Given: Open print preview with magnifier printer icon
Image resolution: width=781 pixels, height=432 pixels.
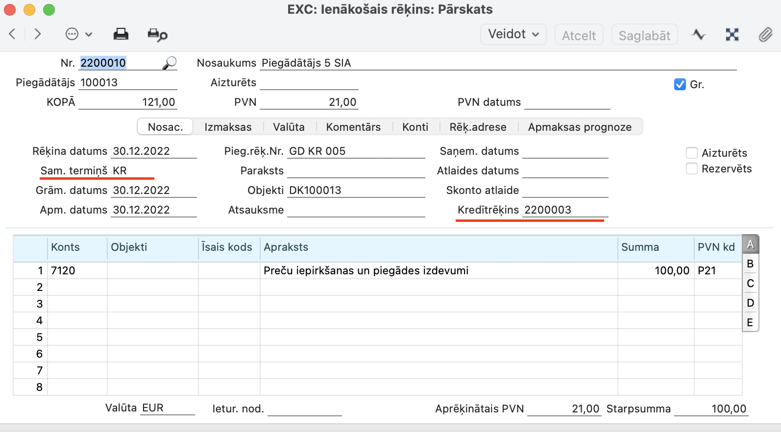Looking at the screenshot, I should 157,35.
